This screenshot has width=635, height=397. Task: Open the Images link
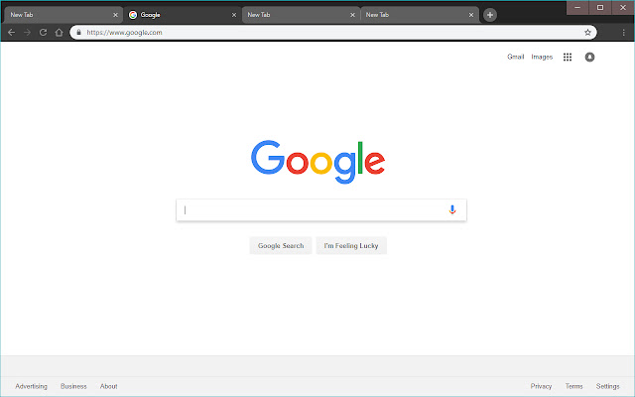(x=542, y=58)
